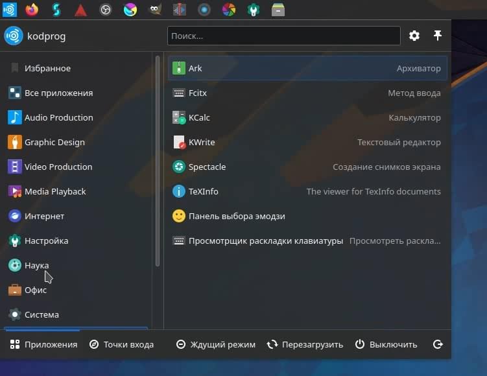Click the session leave arrow icon
487x376 pixels.
(438, 344)
